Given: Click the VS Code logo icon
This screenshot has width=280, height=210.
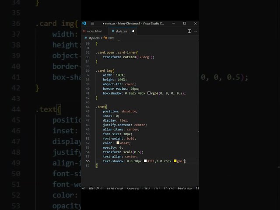Looking at the screenshot, I should [84, 23].
